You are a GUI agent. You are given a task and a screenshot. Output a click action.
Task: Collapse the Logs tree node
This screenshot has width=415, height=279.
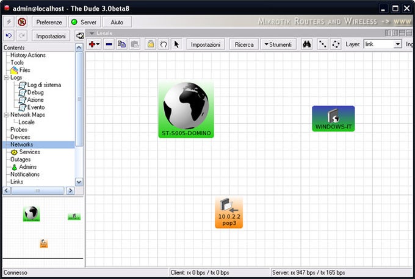(6, 78)
